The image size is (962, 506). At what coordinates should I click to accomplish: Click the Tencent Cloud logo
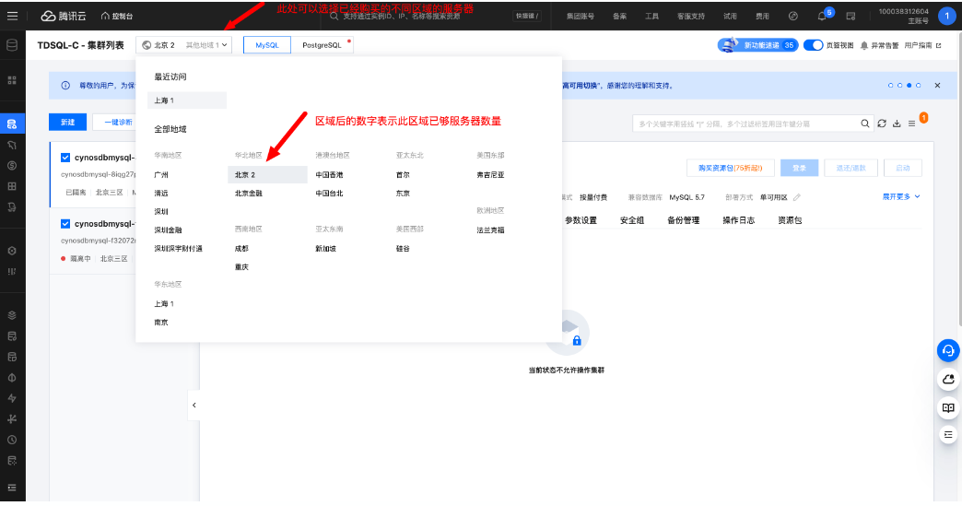(64, 16)
